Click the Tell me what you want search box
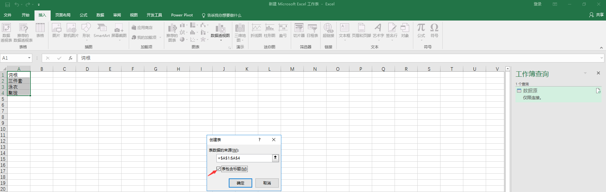The height and width of the screenshot is (192, 606). click(x=222, y=15)
